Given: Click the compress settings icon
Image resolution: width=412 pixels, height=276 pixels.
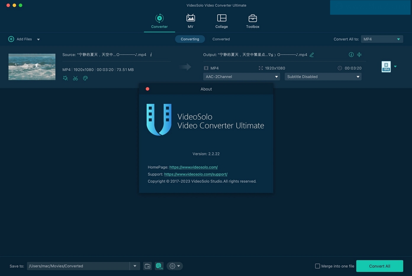Looking at the screenshot, I should click(359, 55).
